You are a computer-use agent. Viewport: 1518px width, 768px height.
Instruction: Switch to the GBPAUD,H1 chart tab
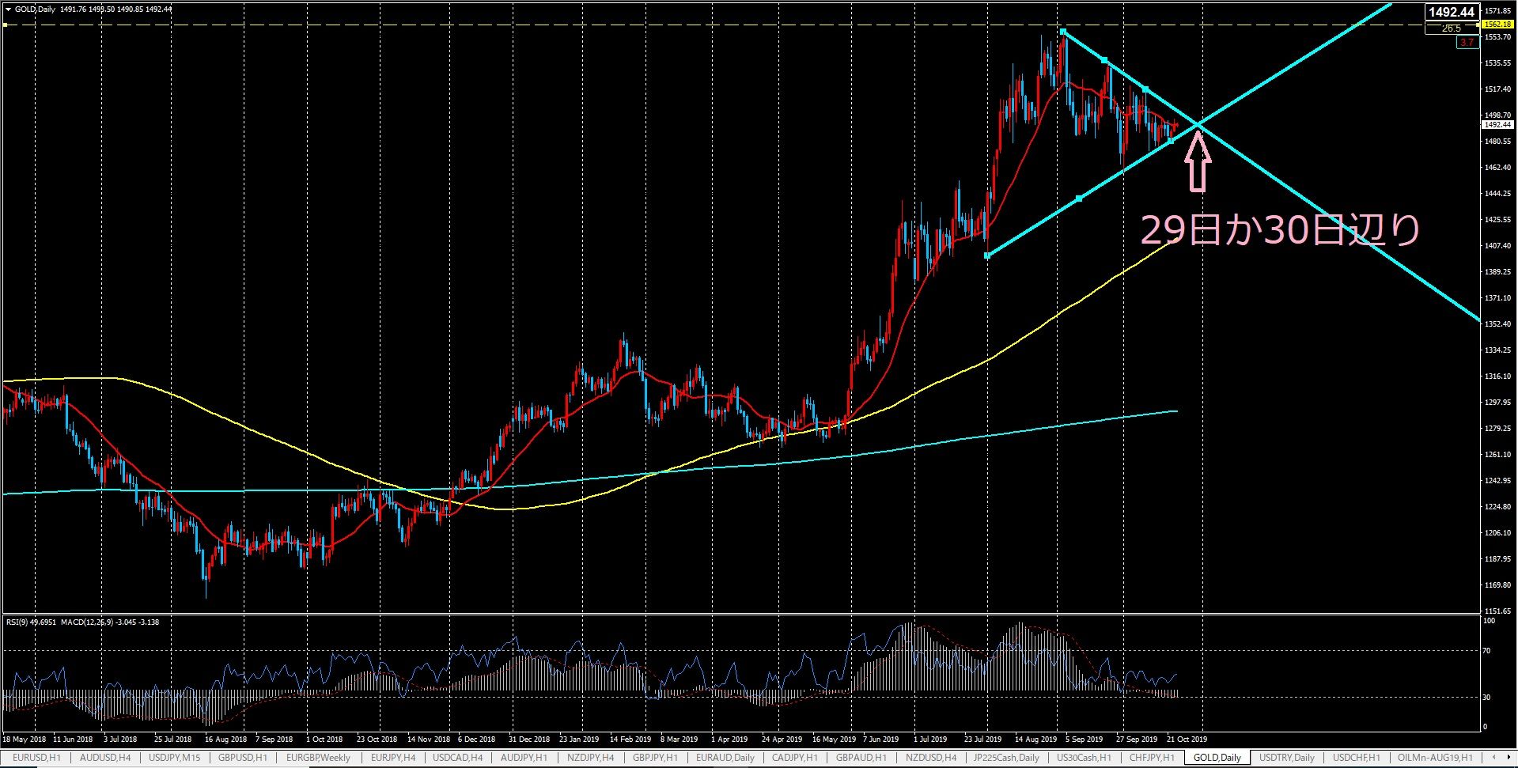[x=861, y=758]
